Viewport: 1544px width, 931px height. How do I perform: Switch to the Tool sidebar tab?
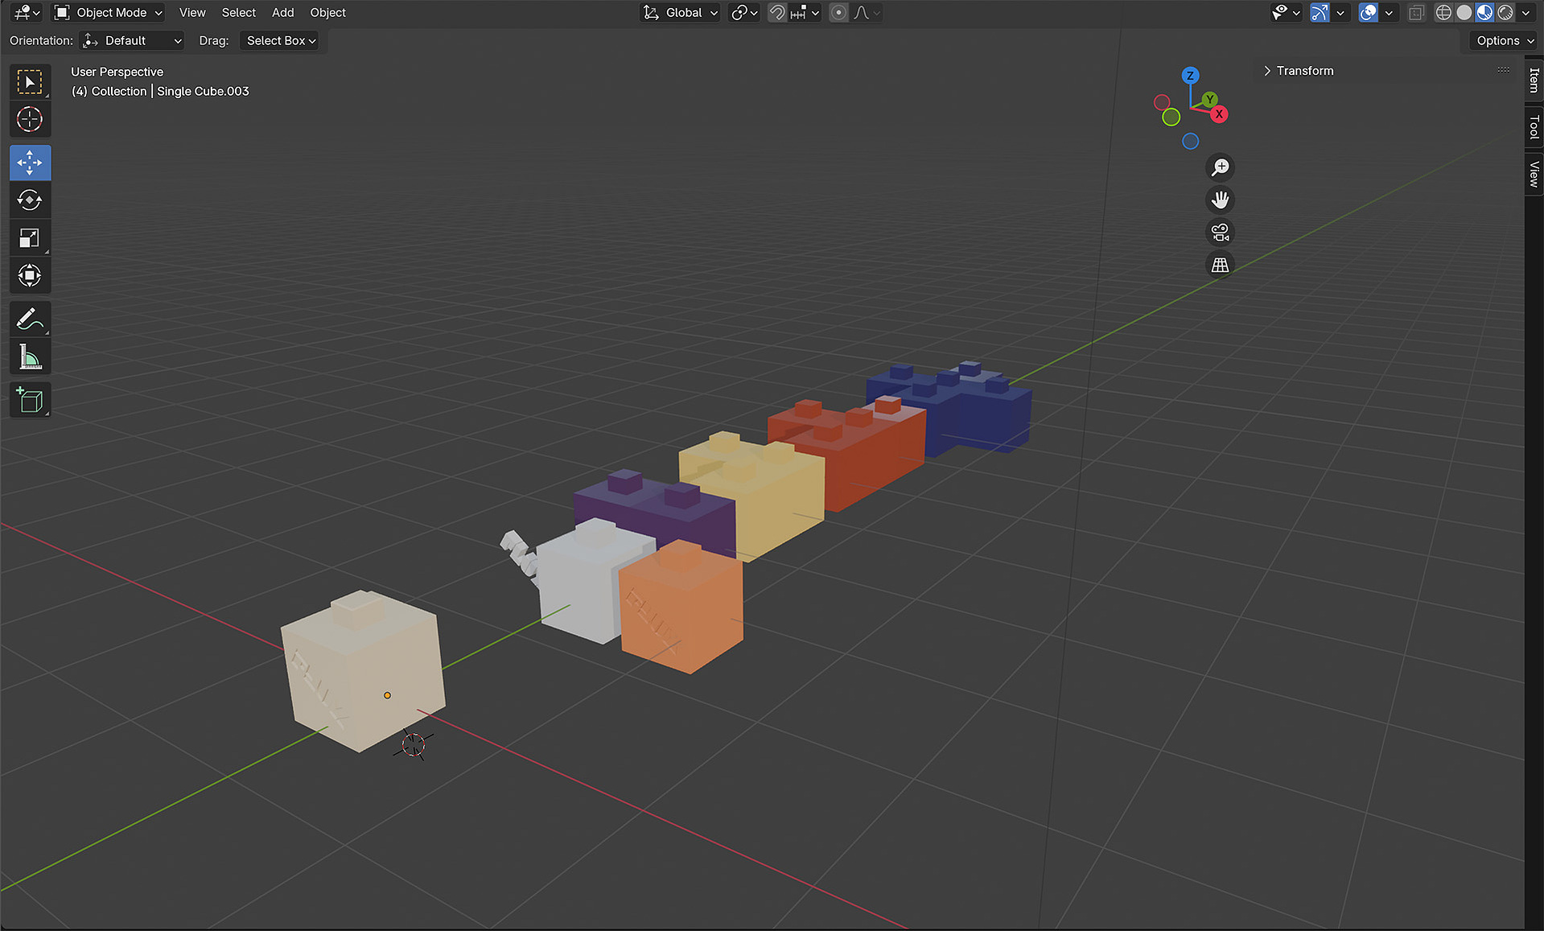tap(1534, 126)
